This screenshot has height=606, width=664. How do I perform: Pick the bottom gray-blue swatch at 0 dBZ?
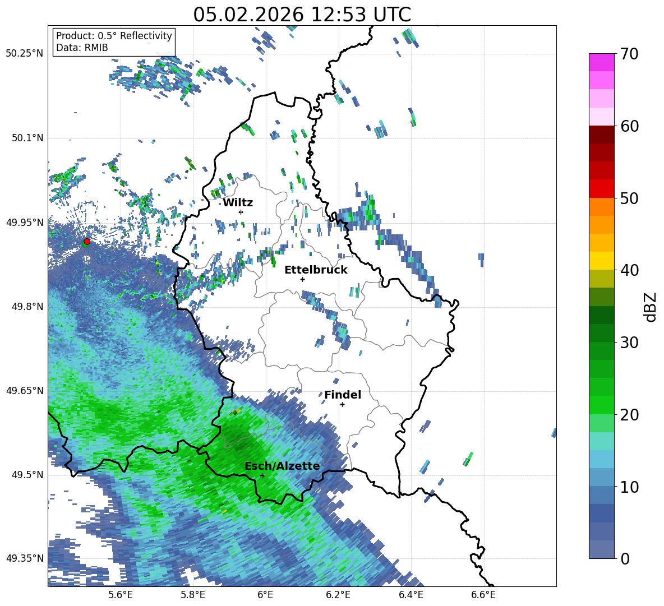pyautogui.click(x=601, y=549)
